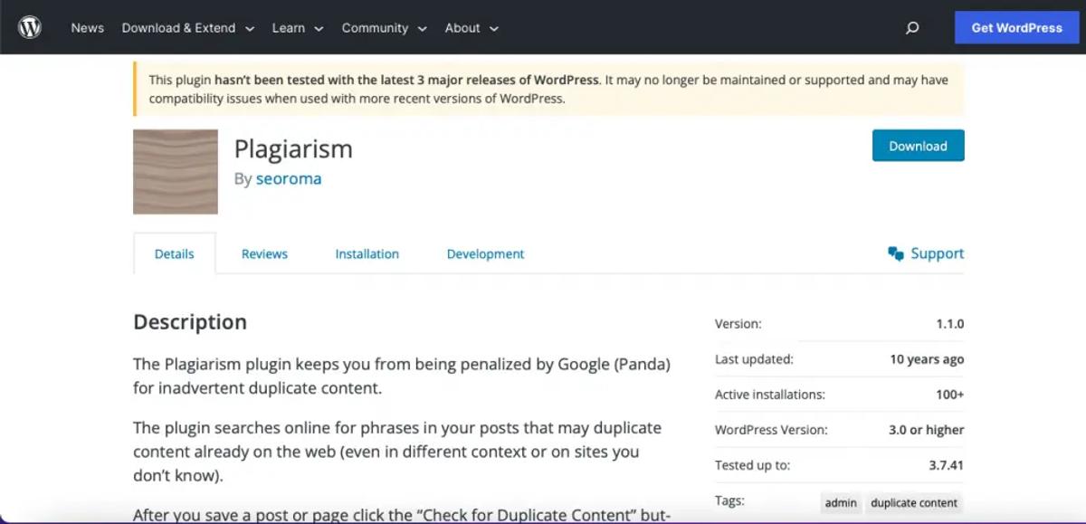Viewport: 1086px width, 524px height.
Task: Click the untested plugin warning notice
Action: [x=548, y=89]
